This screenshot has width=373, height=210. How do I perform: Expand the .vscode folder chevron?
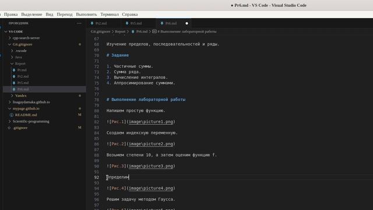(x=12, y=51)
